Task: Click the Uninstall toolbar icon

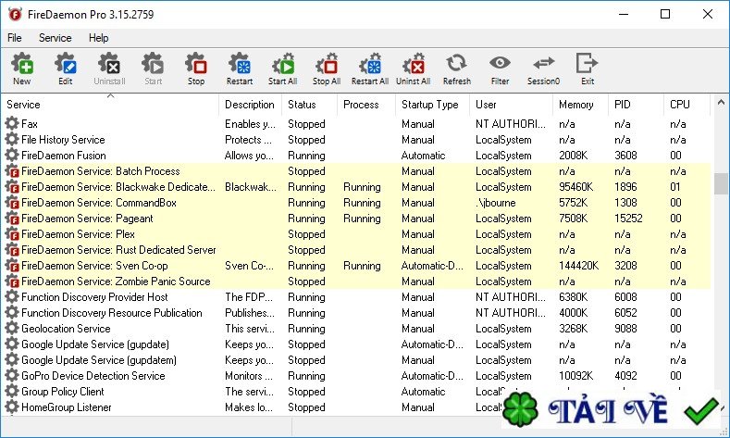Action: [109, 63]
